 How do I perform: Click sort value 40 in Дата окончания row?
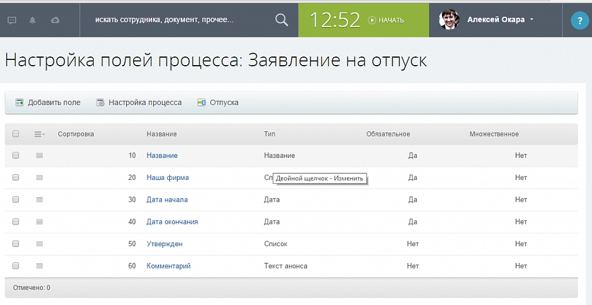point(132,222)
